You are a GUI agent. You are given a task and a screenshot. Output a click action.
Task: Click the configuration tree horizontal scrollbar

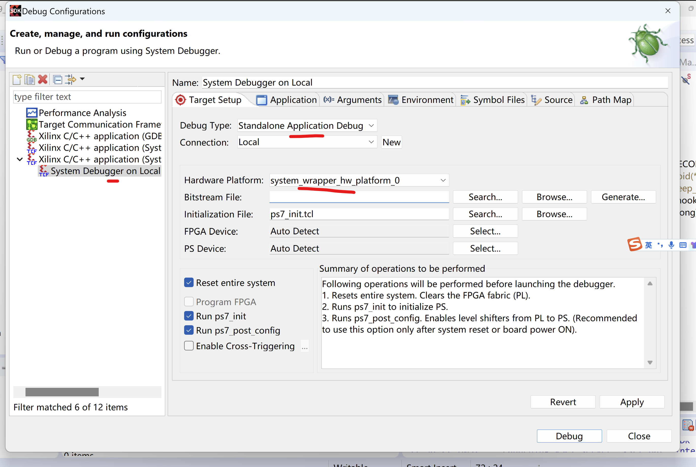[62, 392]
